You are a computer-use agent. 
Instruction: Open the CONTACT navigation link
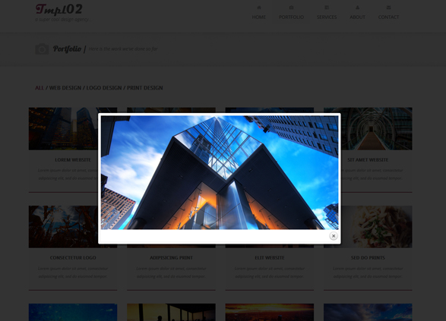(388, 17)
